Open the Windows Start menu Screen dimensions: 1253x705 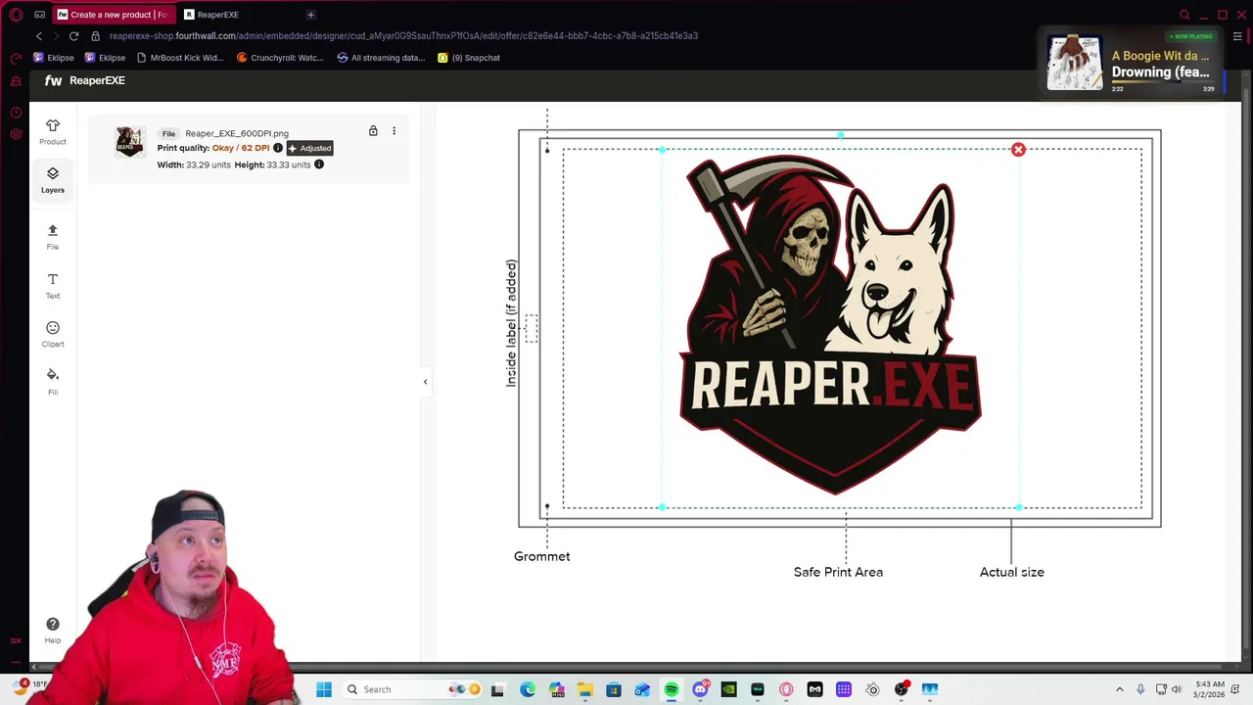pos(324,689)
